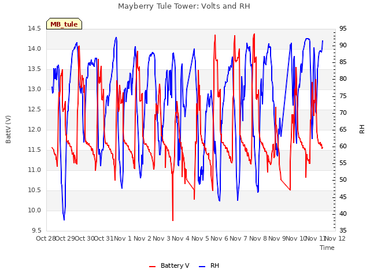
Task: Click the Nov 3 date tick label
Action: tap(161, 238)
